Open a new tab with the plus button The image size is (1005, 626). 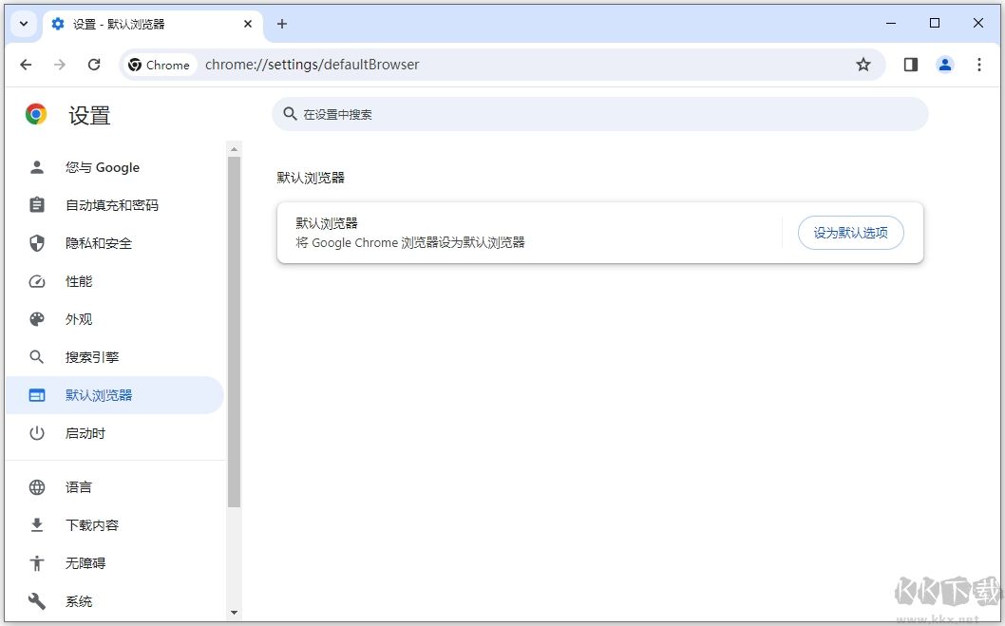click(x=281, y=24)
